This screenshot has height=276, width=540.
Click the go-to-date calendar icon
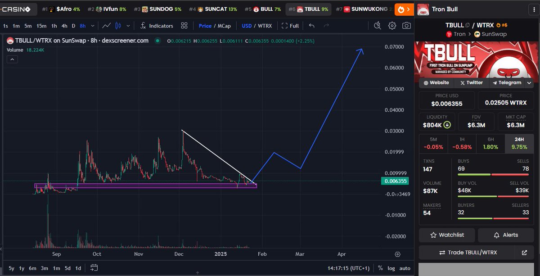pyautogui.click(x=94, y=268)
